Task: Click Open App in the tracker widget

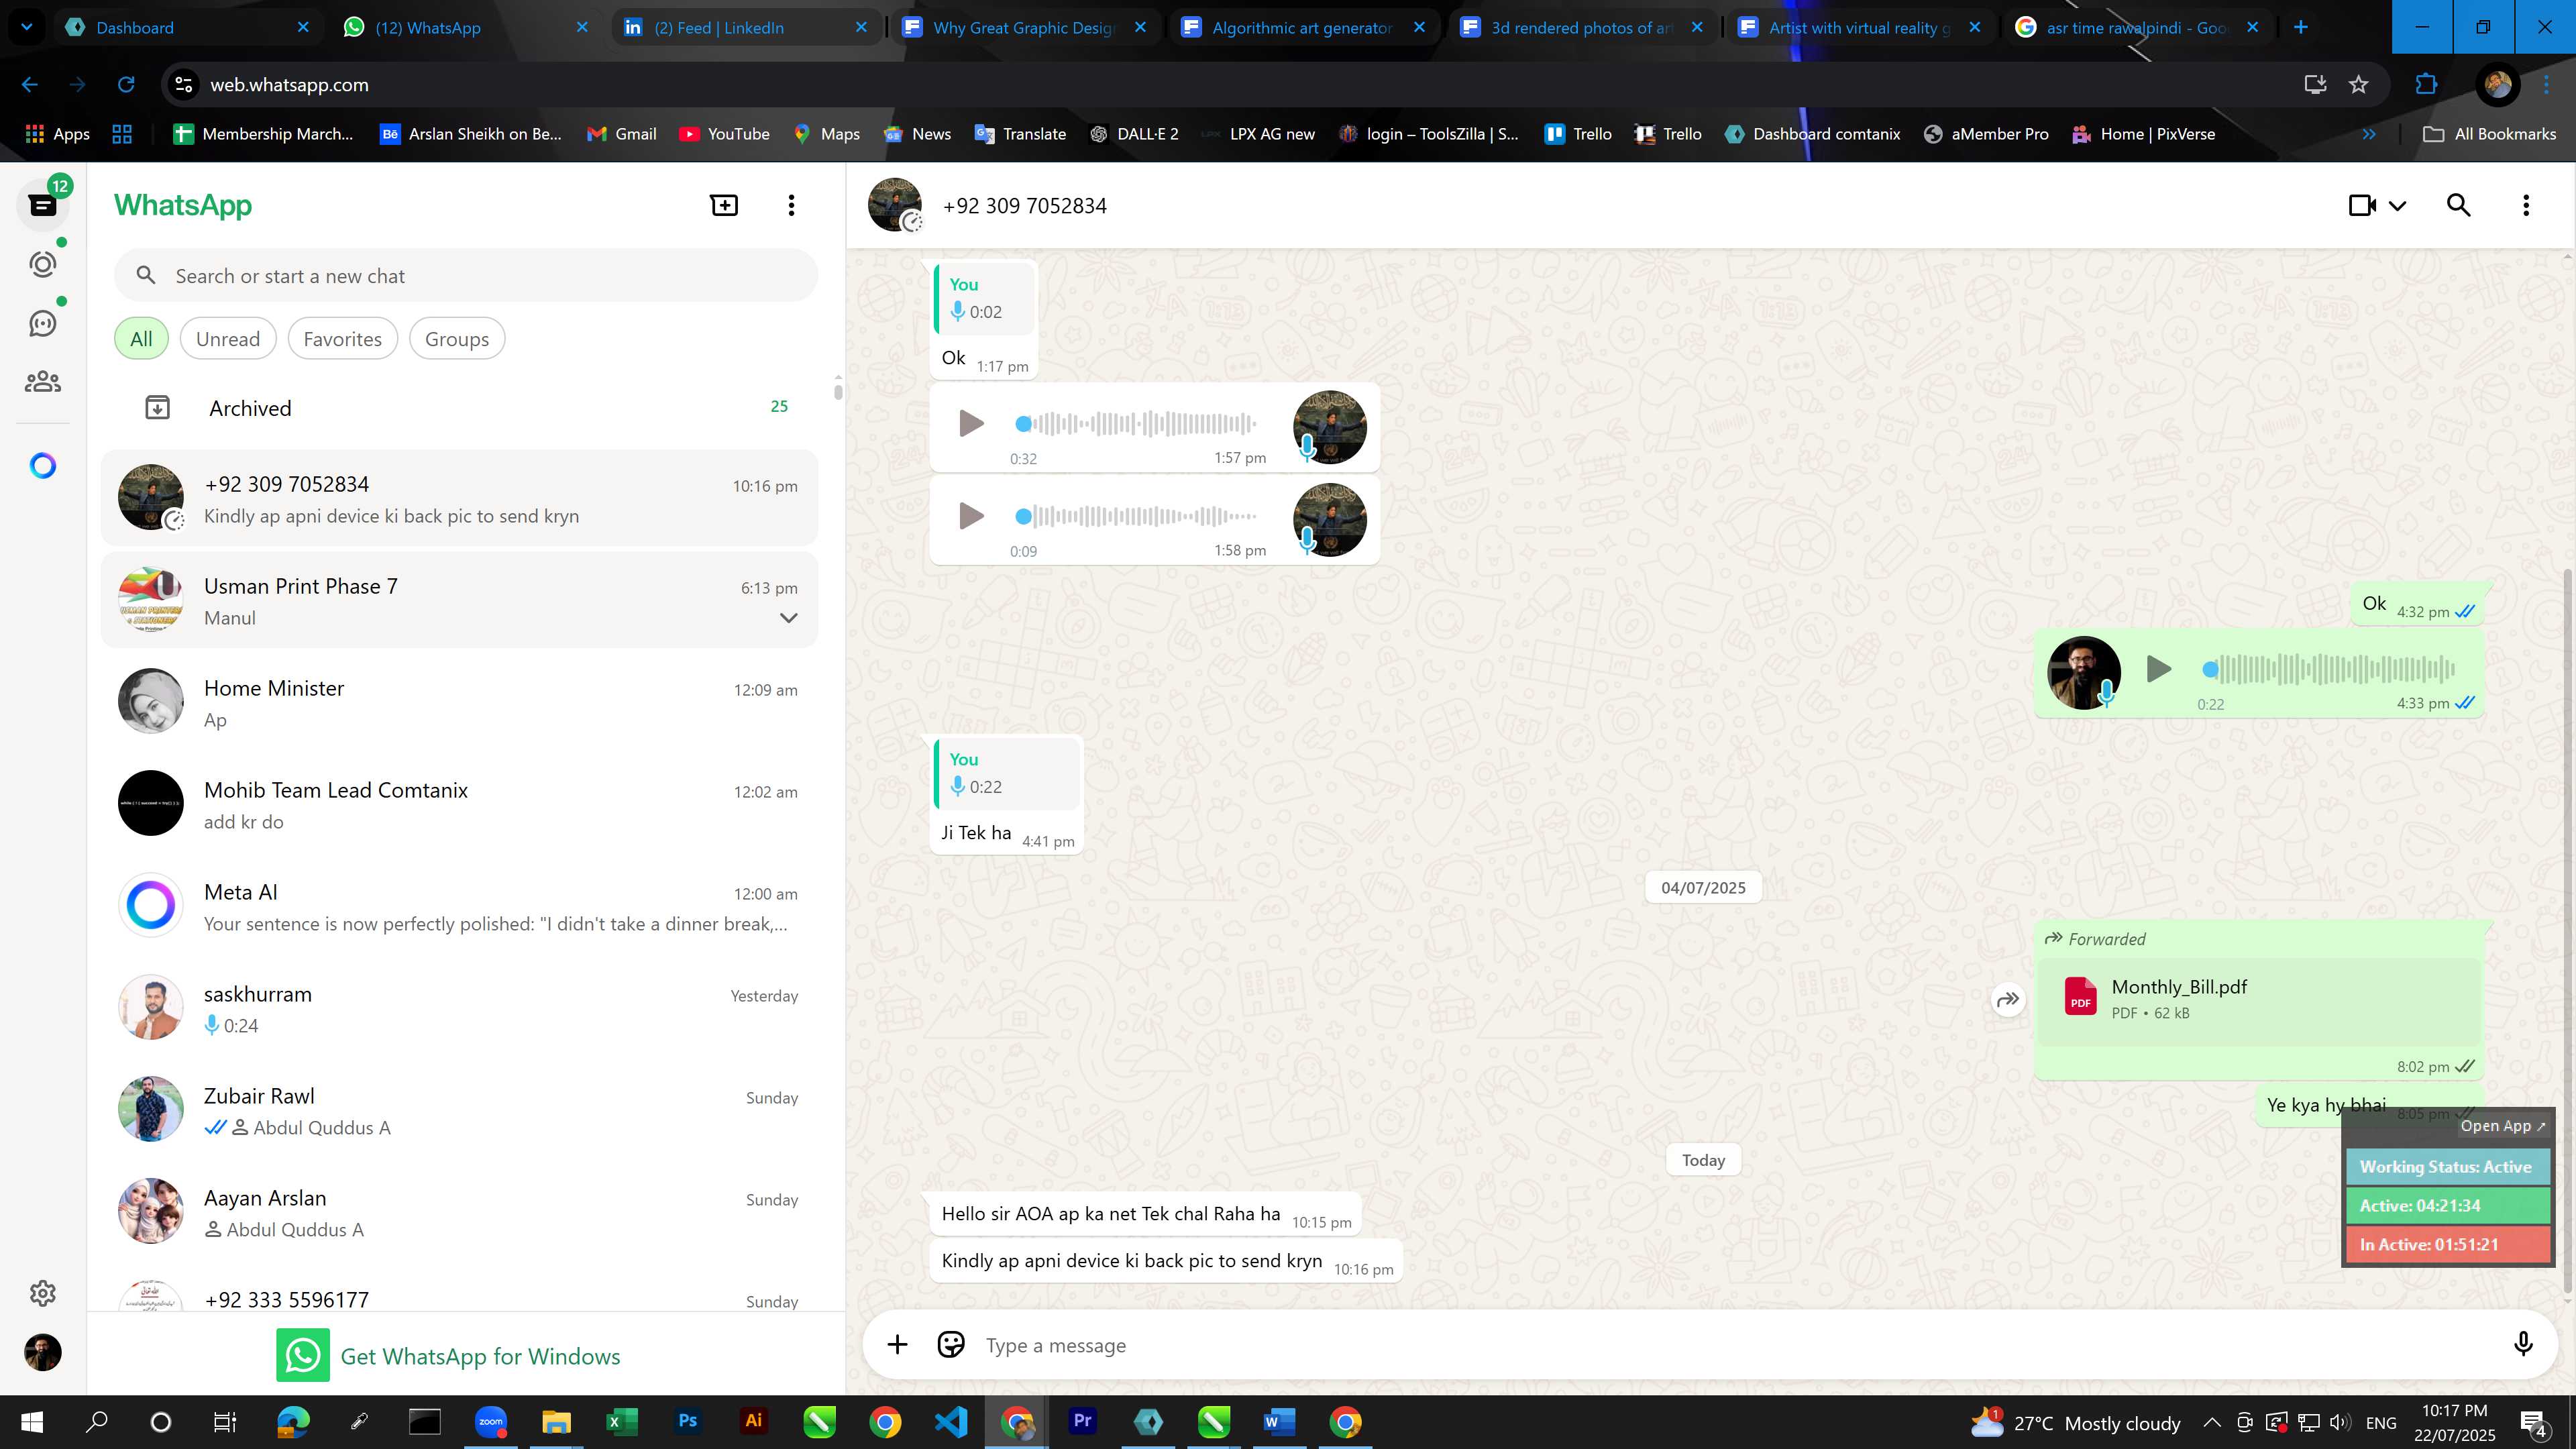Action: [x=2502, y=1126]
